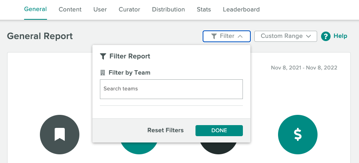Open the General tab

[36, 9]
